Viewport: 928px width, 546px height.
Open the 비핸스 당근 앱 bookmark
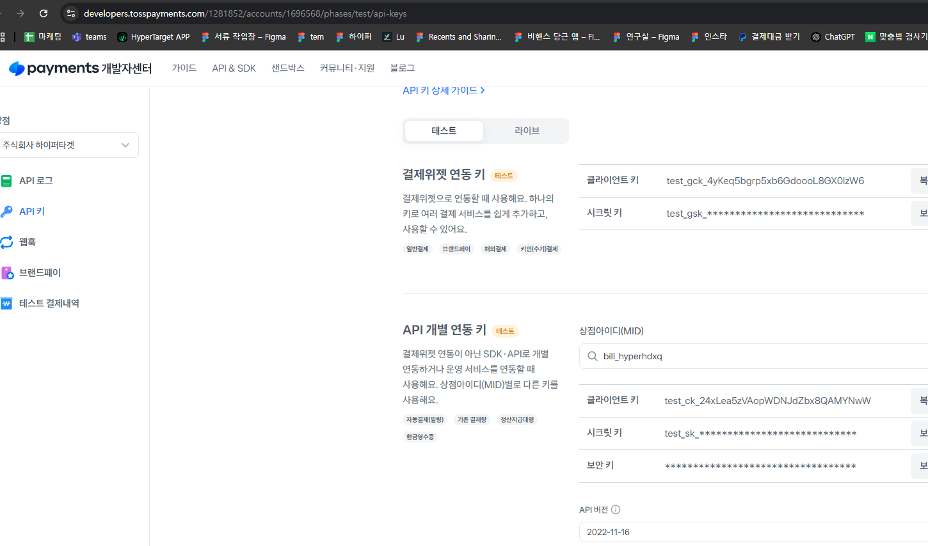(x=557, y=36)
